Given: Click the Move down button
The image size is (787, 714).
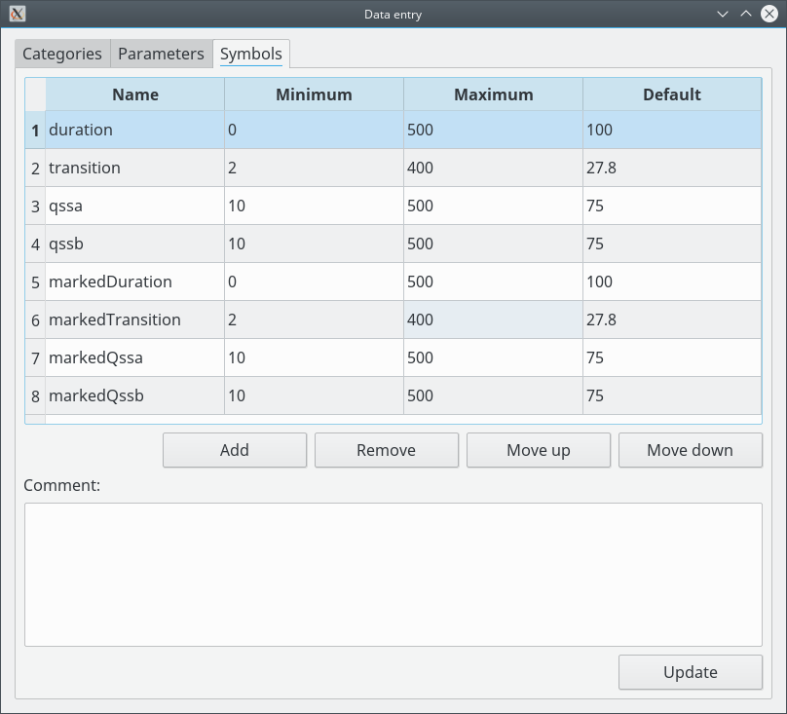Looking at the screenshot, I should (x=691, y=450).
